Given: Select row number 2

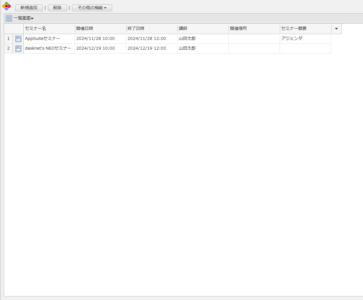Looking at the screenshot, I should [x=8, y=48].
